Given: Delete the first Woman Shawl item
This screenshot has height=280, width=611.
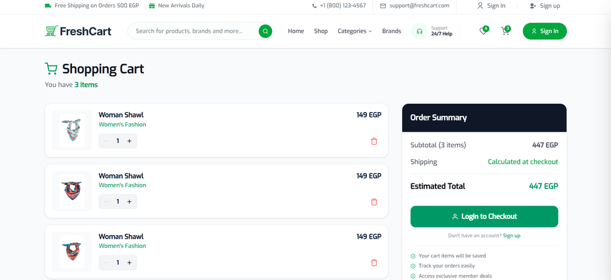Looking at the screenshot, I should coord(374,141).
